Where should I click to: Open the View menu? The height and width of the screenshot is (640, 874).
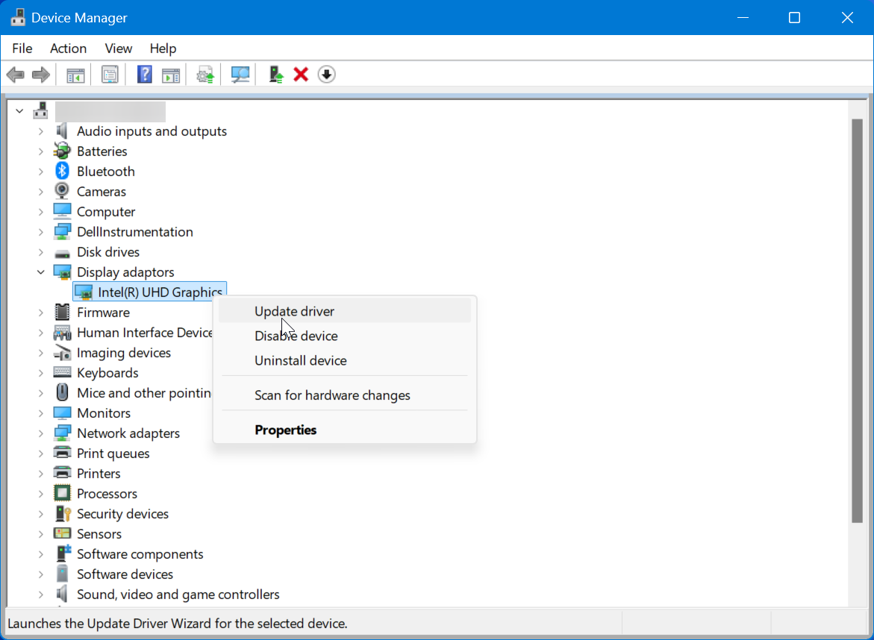click(x=118, y=48)
